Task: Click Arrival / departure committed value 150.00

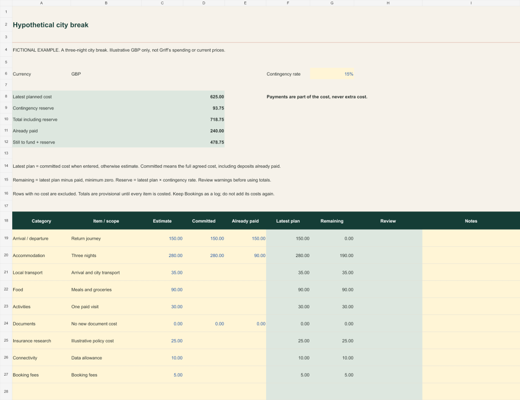Action: pyautogui.click(x=204, y=238)
